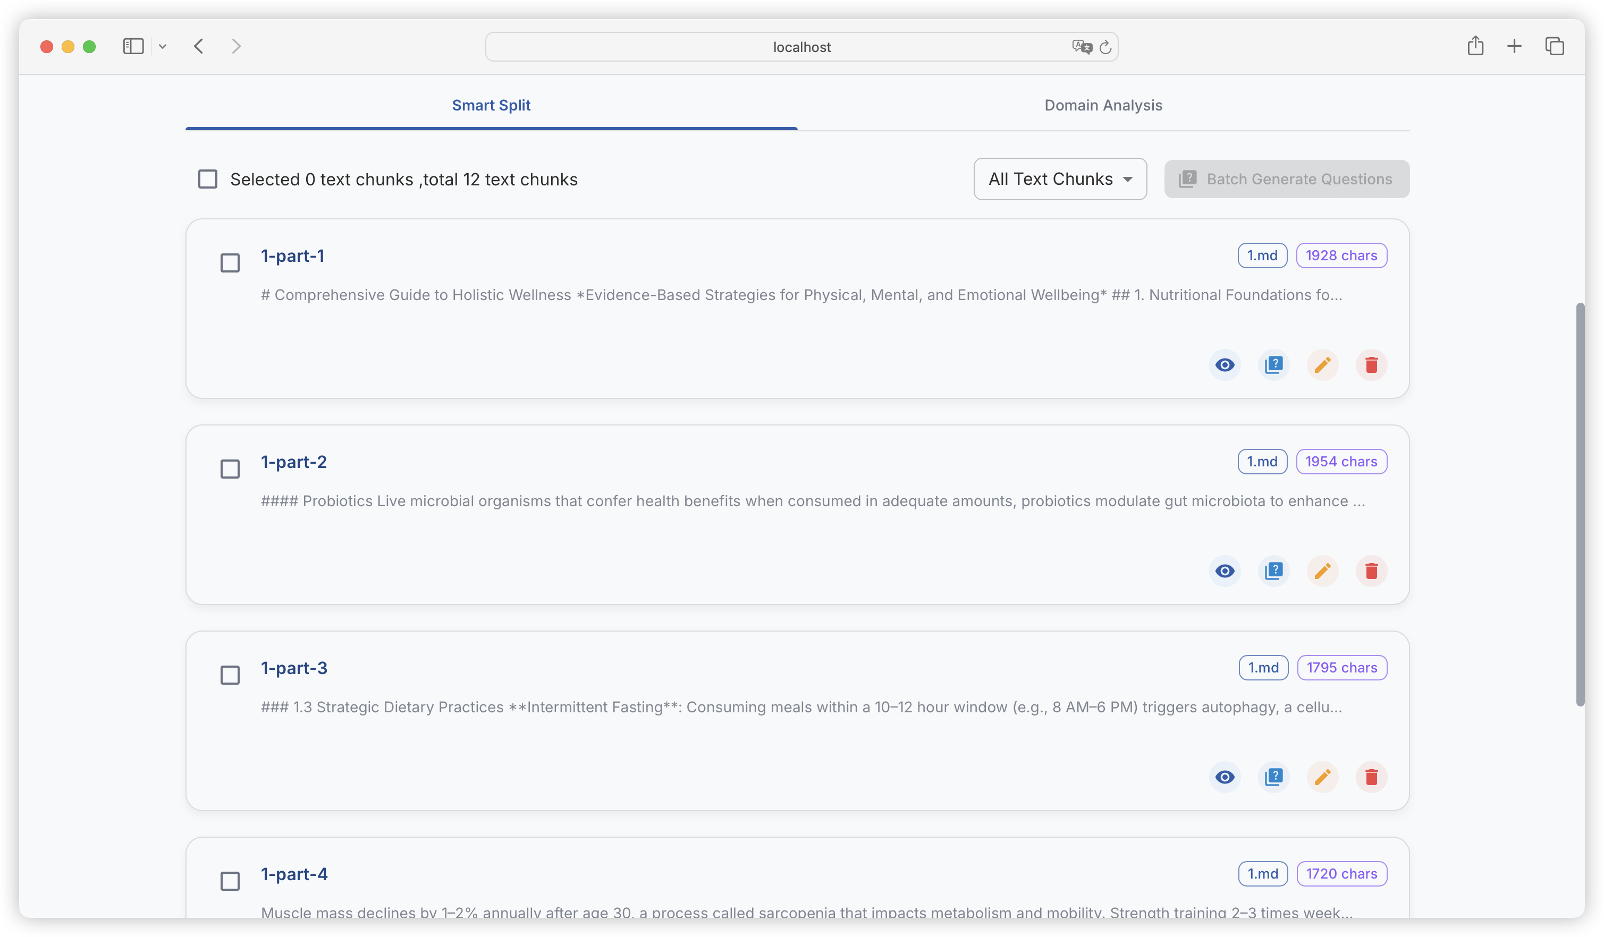View details of chunk 1-part-1

tap(1224, 365)
